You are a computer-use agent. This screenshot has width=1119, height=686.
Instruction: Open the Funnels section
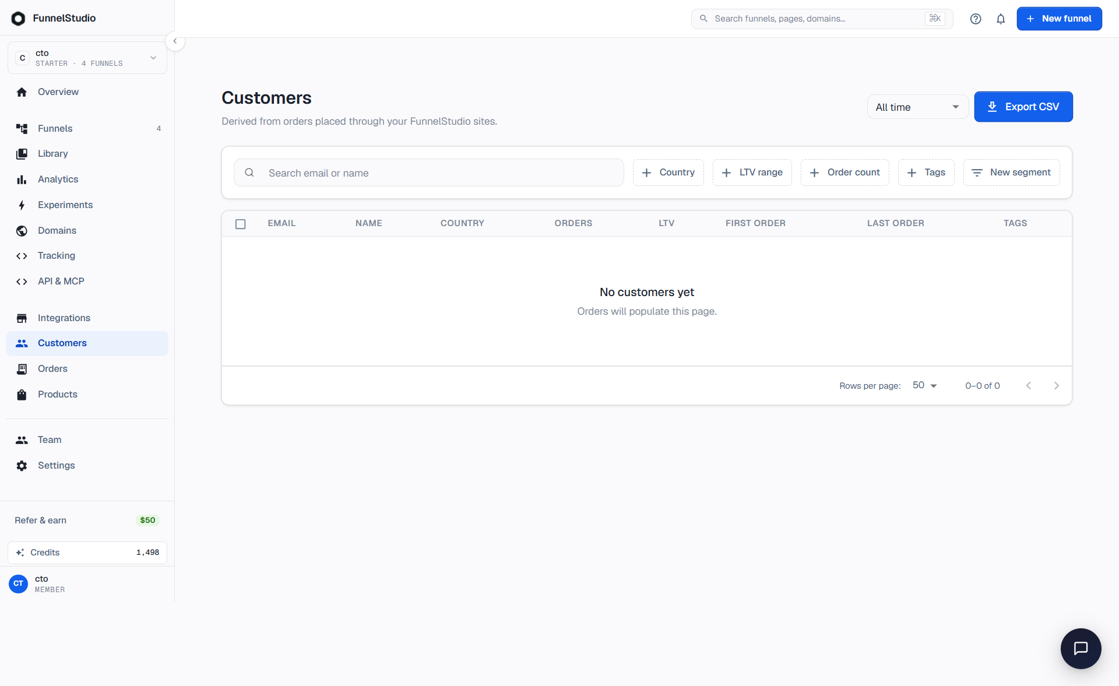coord(87,129)
